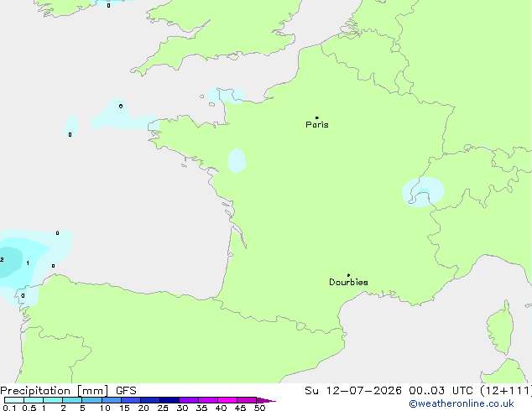Pick the 1 to 2 mm legend swatch

(53, 400)
